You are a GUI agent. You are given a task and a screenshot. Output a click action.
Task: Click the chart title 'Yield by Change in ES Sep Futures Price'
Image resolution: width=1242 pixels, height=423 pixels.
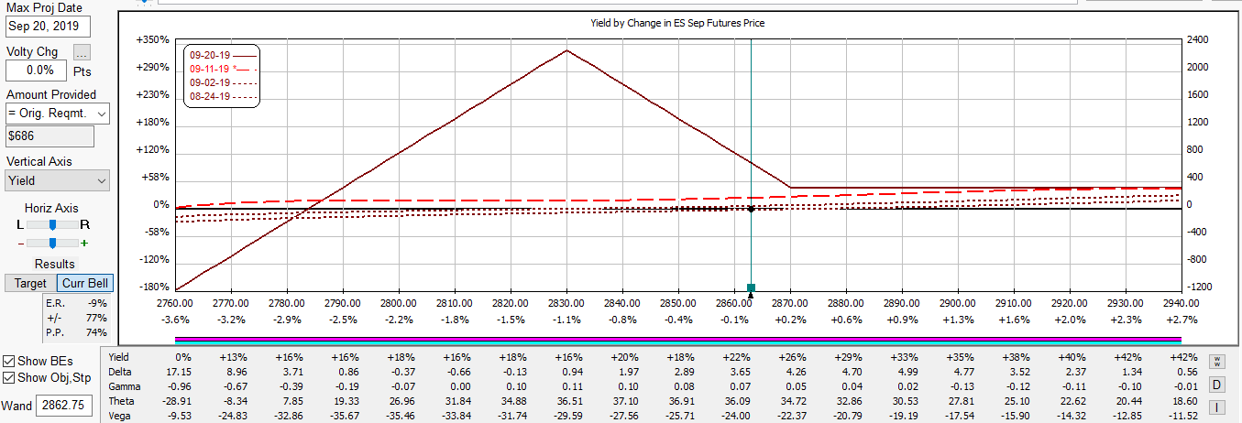[x=677, y=23]
